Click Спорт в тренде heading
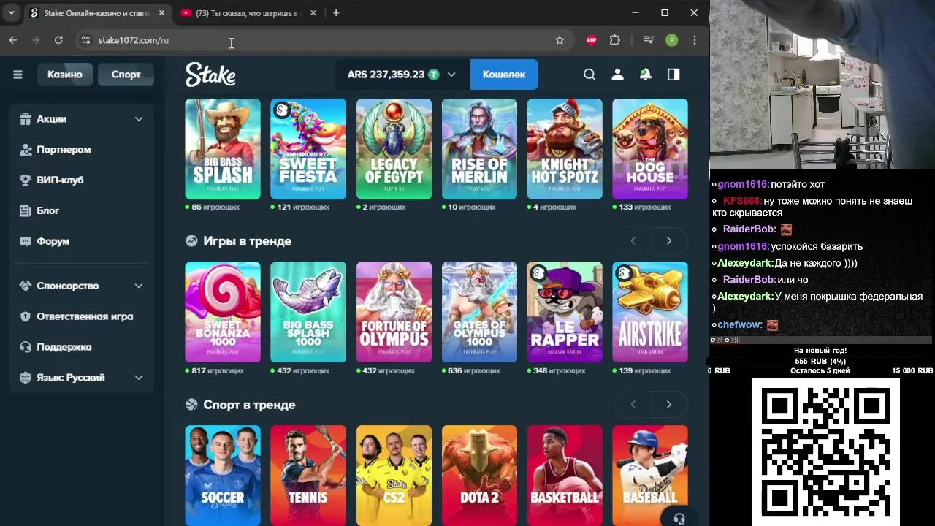The height and width of the screenshot is (526, 935). click(x=249, y=405)
